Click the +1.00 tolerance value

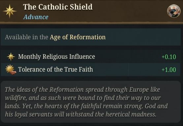(x=169, y=70)
